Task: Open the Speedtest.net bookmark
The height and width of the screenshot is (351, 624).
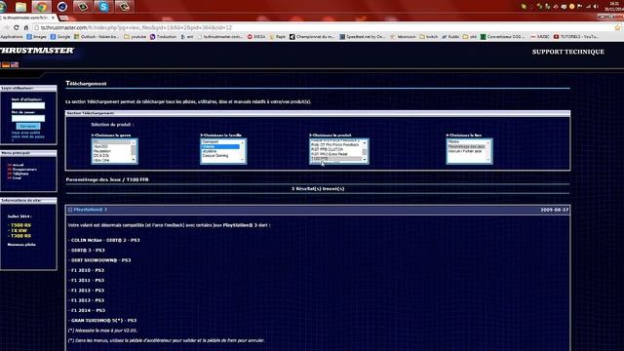Action: [x=363, y=37]
